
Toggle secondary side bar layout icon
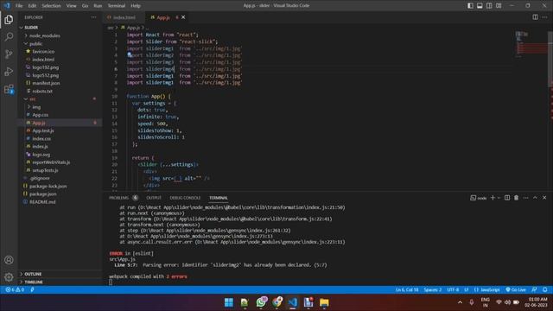(489, 6)
